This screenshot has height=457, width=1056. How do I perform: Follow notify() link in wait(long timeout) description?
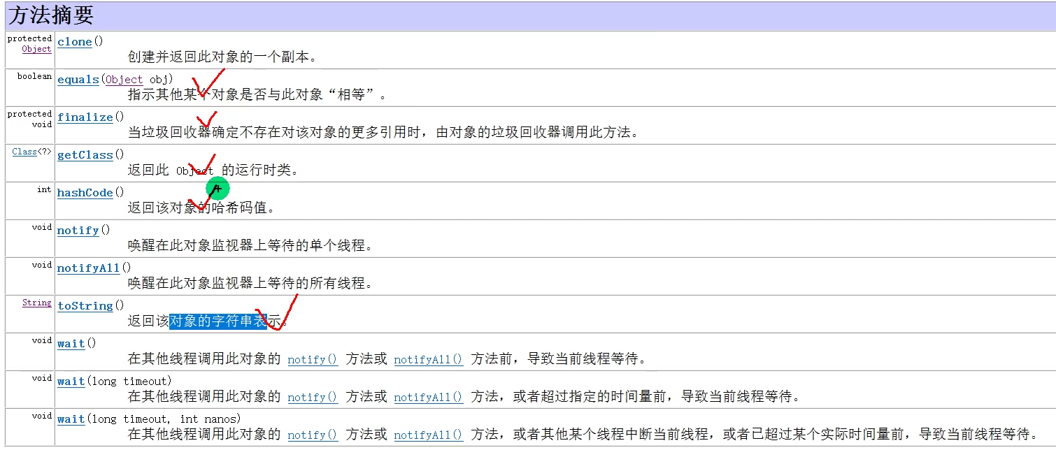click(x=313, y=398)
